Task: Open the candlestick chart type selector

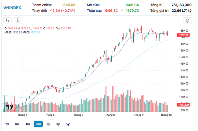Action: pos(8,21)
